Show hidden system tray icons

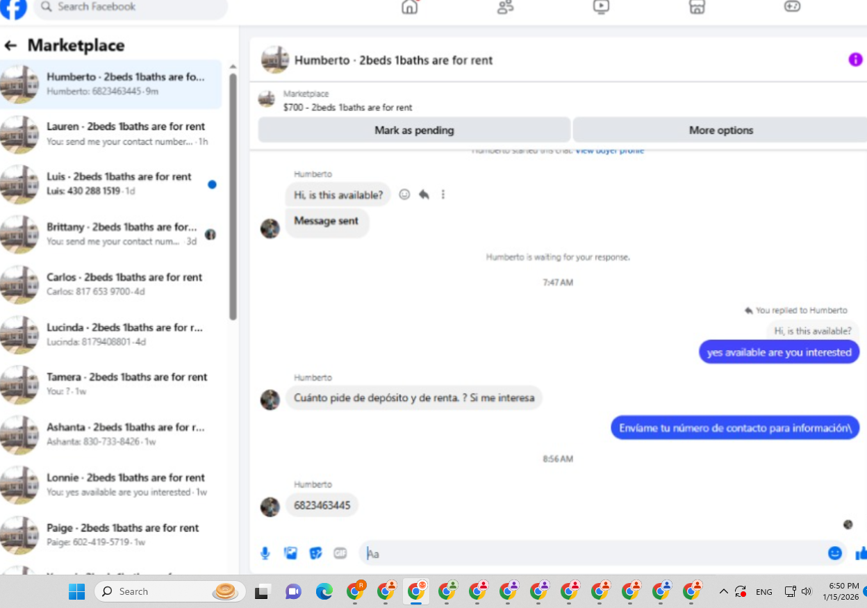point(723,591)
